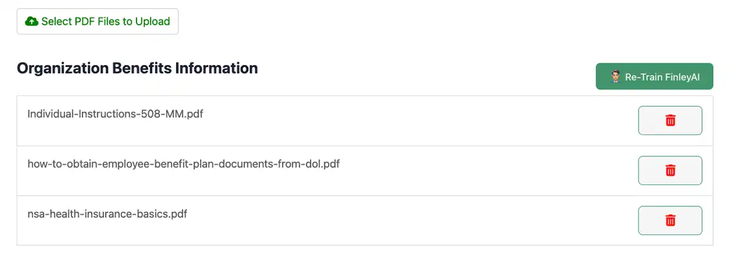Click the 'Select PDF Files to Upload' label text
The image size is (729, 259).
click(x=105, y=21)
